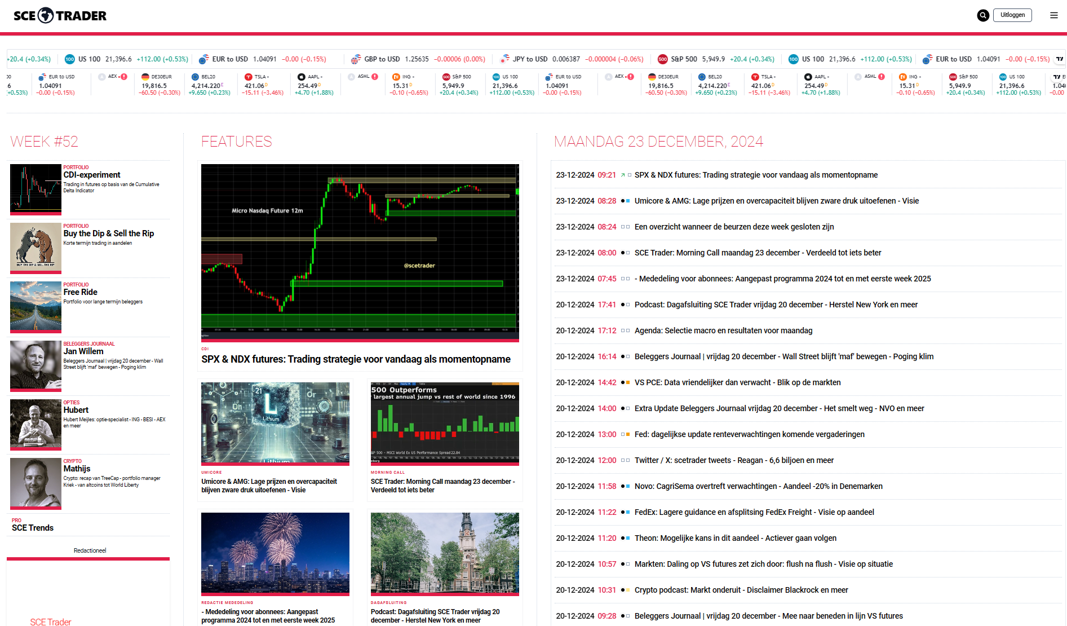Open the Free Ride portfolio title
This screenshot has height=626, width=1067.
[x=81, y=293]
